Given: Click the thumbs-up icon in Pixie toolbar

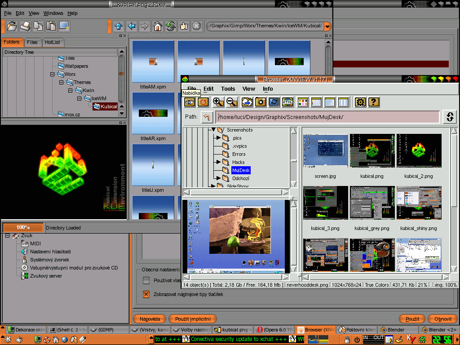Looking at the screenshot, I should [x=184, y=26].
